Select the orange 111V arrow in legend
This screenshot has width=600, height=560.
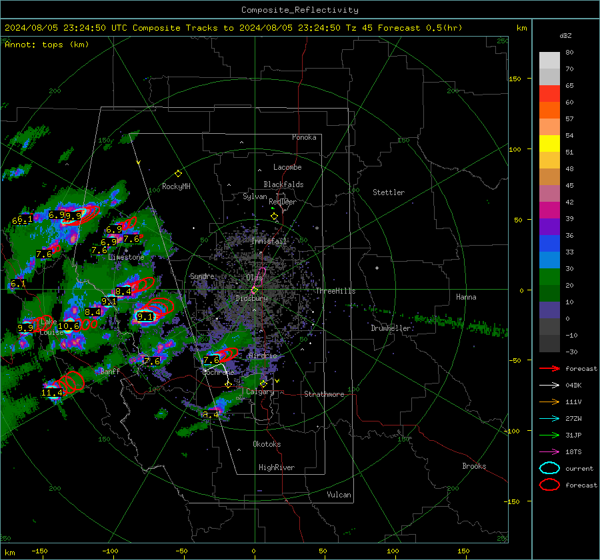(549, 402)
